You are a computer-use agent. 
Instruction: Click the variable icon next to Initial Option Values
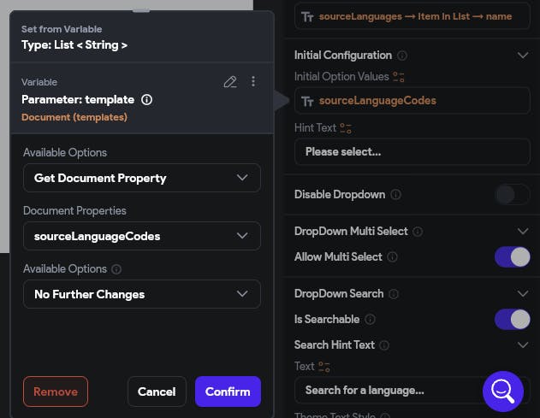(x=399, y=77)
